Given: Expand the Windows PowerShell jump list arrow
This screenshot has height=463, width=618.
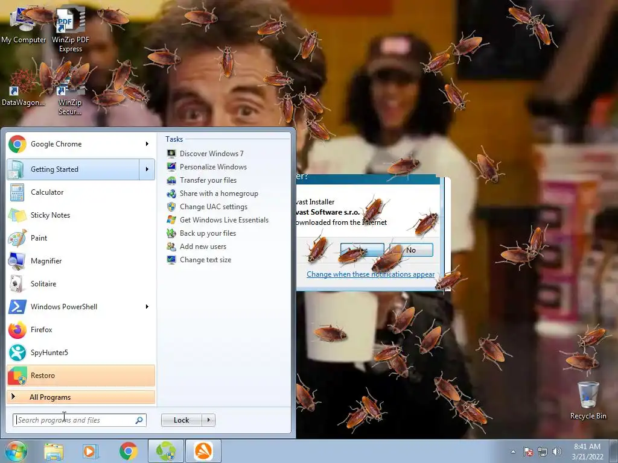Looking at the screenshot, I should pyautogui.click(x=147, y=307).
